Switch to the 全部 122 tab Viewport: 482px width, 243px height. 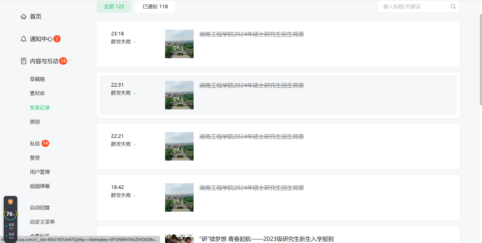[114, 6]
